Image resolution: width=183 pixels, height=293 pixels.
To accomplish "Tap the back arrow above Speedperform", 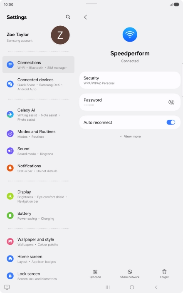I will 86,17.
